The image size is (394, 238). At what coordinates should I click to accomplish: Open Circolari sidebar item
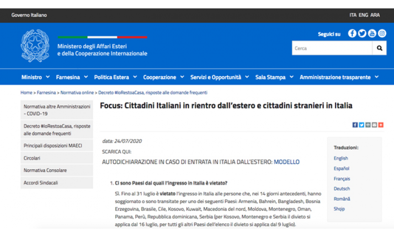[x=57, y=158]
